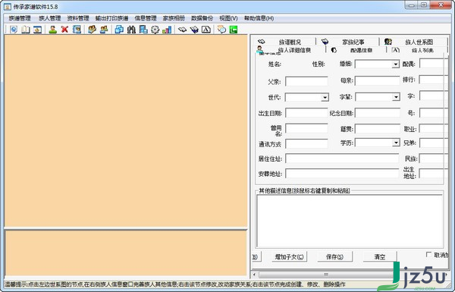Click the 其他描述信息 text area
The width and height of the screenshot is (455, 292).
click(x=350, y=221)
